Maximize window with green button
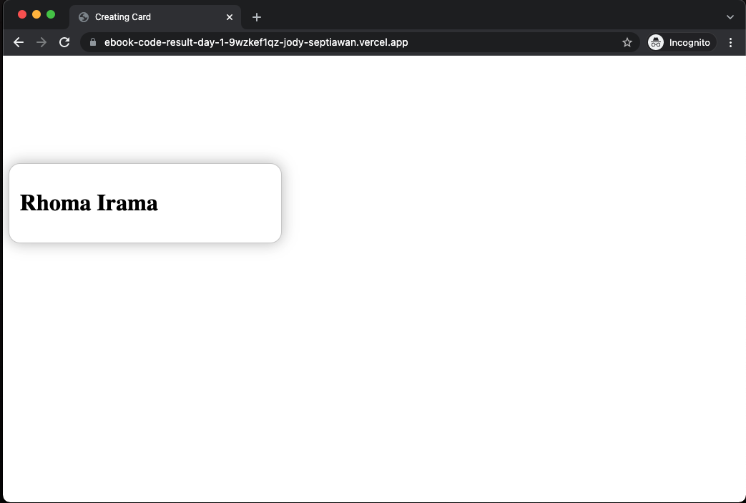746x503 pixels. (x=51, y=14)
